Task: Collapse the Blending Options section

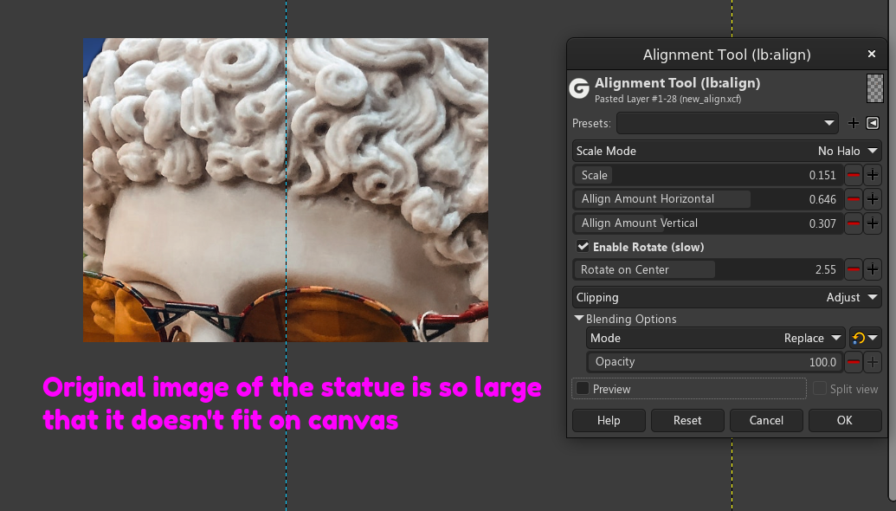Action: click(x=579, y=319)
